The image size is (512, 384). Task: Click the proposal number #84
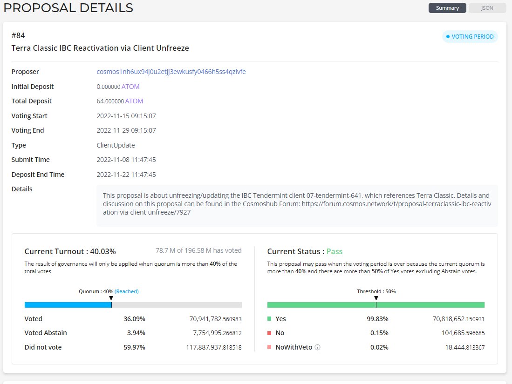[x=18, y=35]
